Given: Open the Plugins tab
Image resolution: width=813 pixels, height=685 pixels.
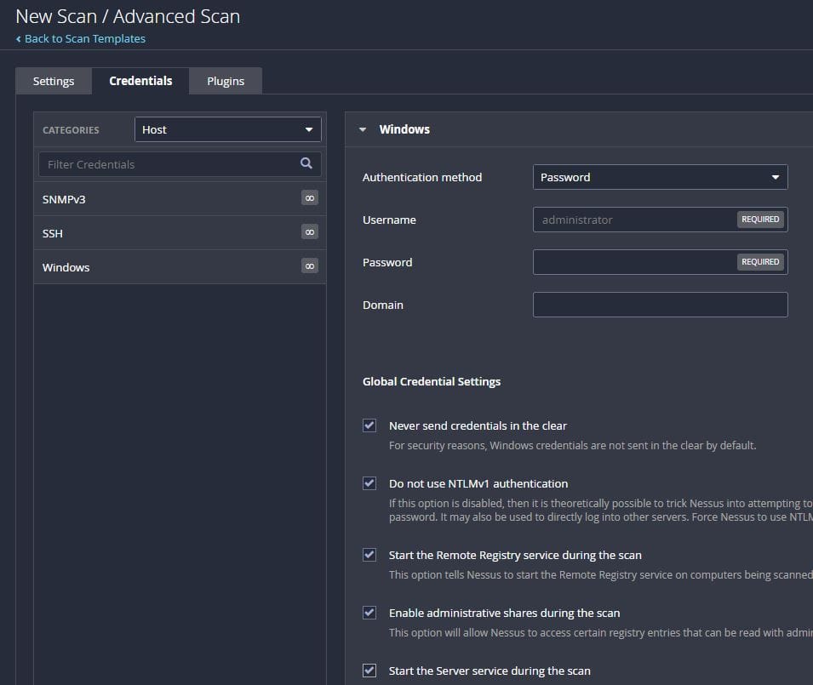Looking at the screenshot, I should [x=226, y=81].
